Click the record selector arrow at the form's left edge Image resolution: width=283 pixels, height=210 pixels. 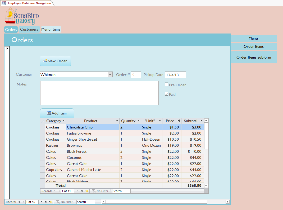click(7, 48)
